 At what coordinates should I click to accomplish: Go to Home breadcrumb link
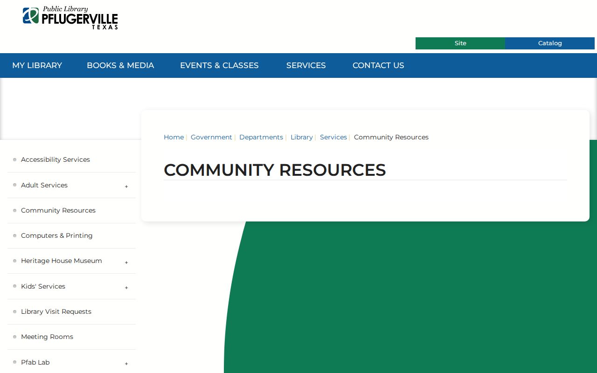(x=174, y=137)
